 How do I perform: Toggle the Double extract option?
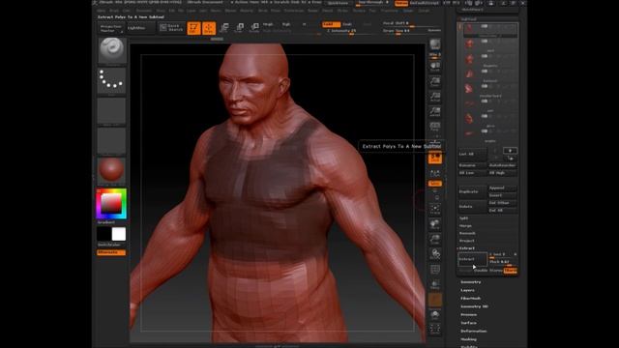[481, 271]
